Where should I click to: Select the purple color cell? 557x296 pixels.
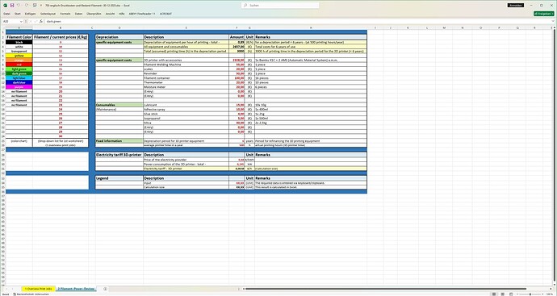[19, 87]
